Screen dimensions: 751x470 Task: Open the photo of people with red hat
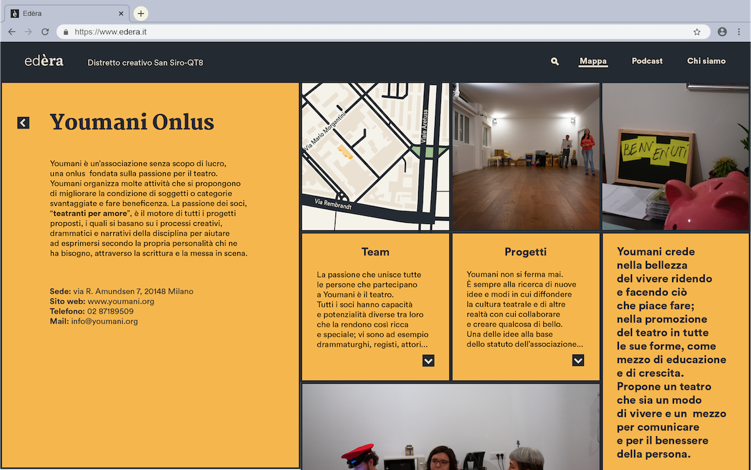(451, 426)
